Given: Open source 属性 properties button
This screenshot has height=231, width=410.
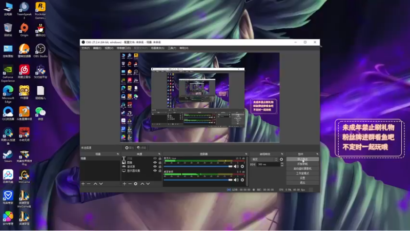Looking at the screenshot, I should pos(129,148).
